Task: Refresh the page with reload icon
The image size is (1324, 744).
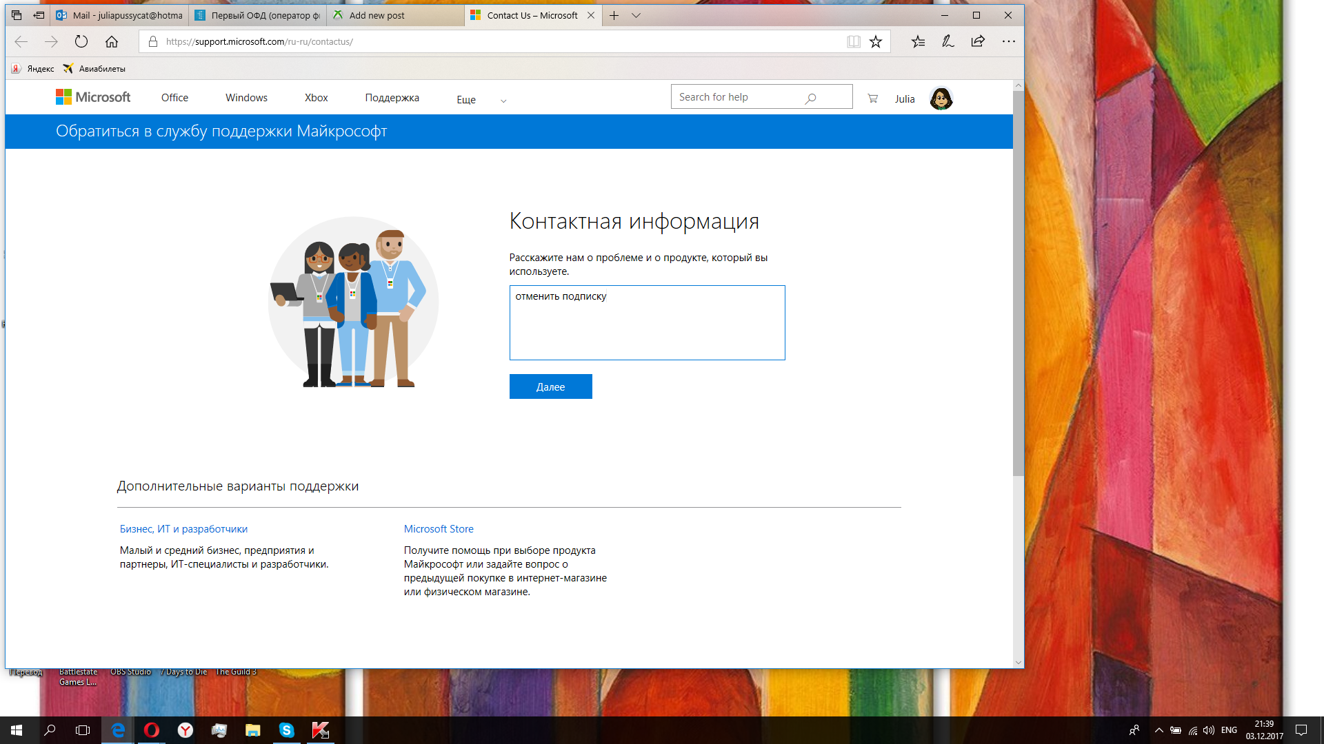Action: click(x=81, y=41)
